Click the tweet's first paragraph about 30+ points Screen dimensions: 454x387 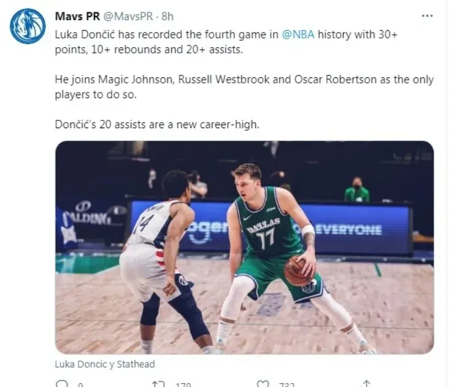[x=226, y=42]
